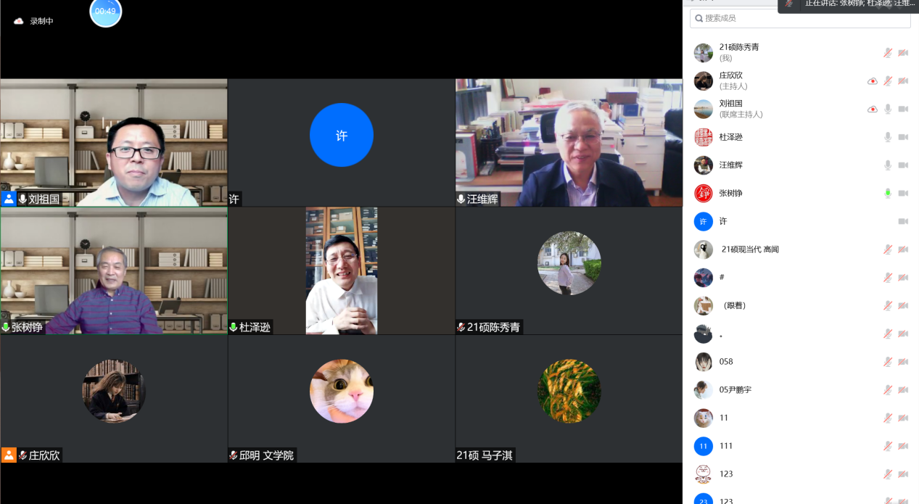919x504 pixels.
Task: Click the camera icon in 杜泽逊 row
Action: pos(903,137)
